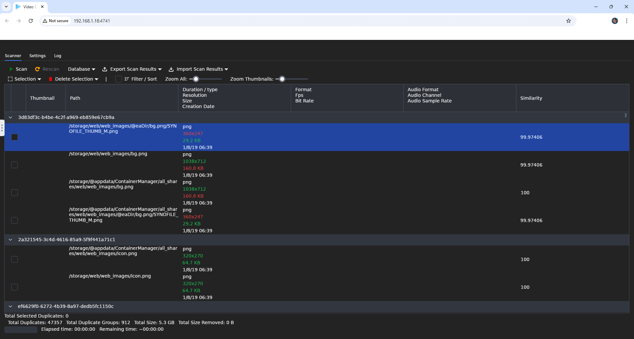Click the Similarity column header
634x339 pixels.
coord(573,98)
